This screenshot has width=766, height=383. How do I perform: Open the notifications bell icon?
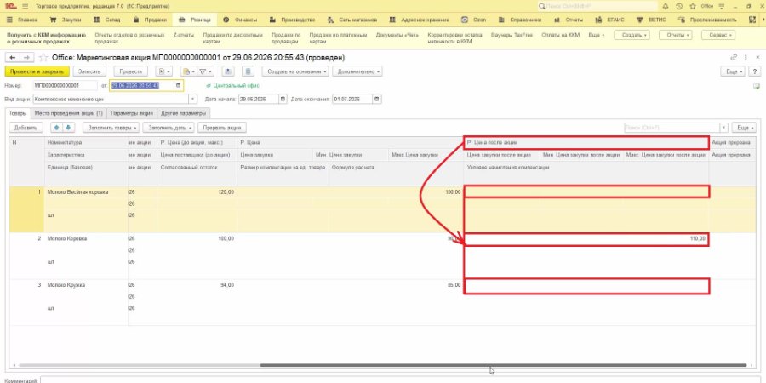666,6
